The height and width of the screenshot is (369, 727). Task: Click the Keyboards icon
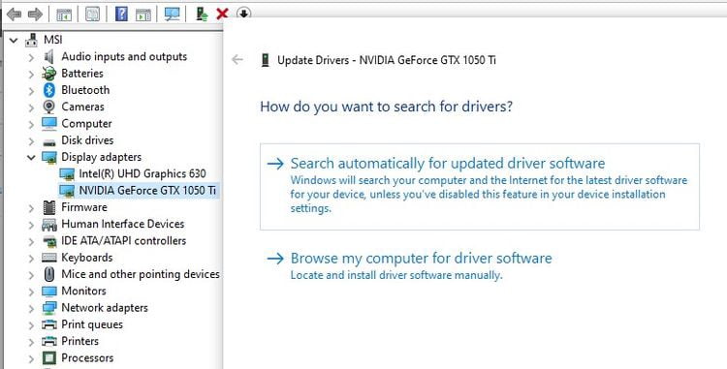49,258
